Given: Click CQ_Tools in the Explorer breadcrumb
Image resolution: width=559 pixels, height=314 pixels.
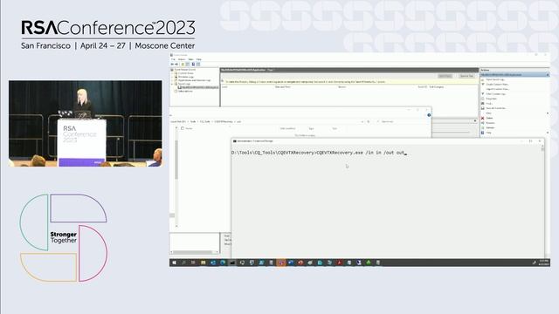Looking at the screenshot, I should (204, 122).
